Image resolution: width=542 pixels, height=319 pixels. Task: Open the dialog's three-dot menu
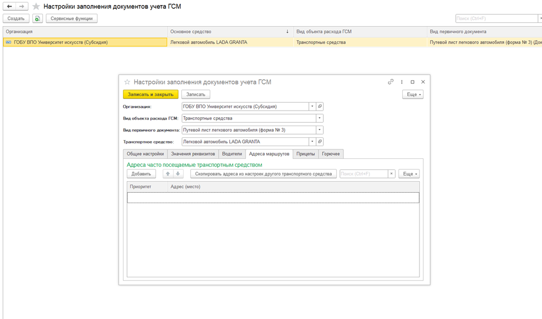[x=402, y=82]
